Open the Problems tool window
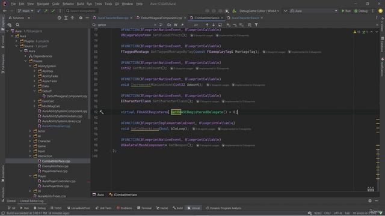The width and height of the screenshot is (385, 216). 125,208
